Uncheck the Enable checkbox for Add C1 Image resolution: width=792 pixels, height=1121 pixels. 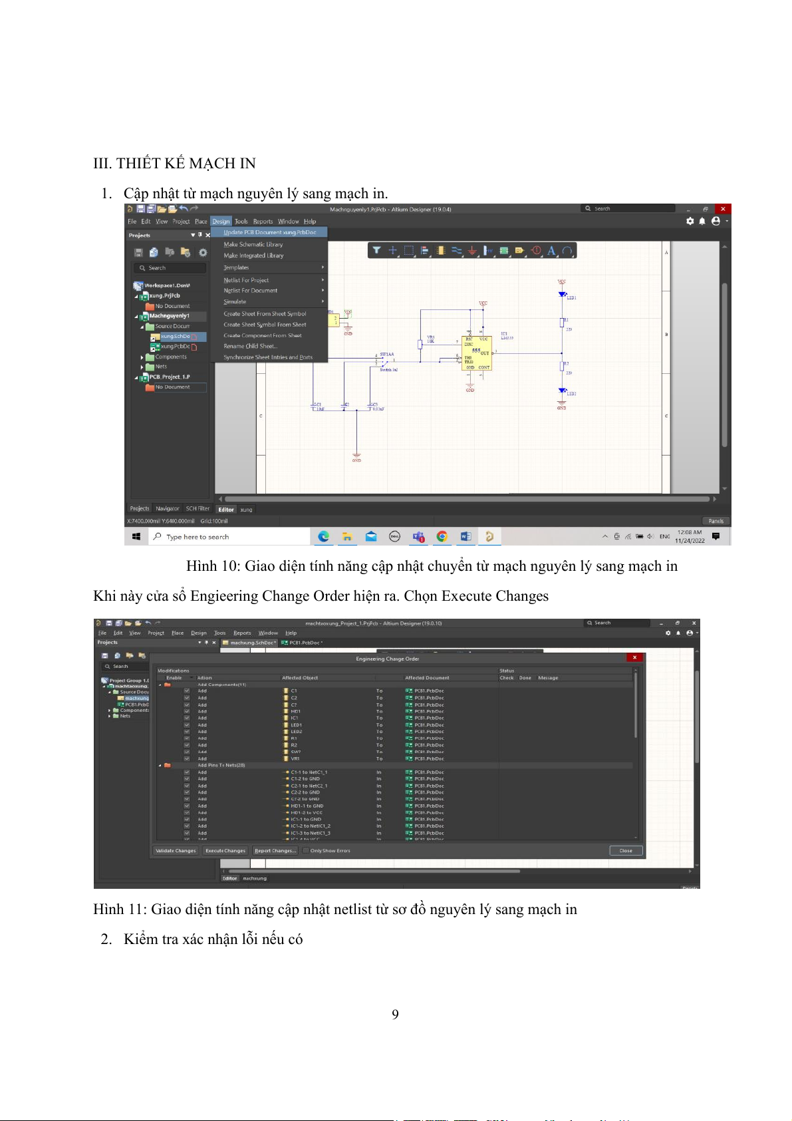coord(187,691)
